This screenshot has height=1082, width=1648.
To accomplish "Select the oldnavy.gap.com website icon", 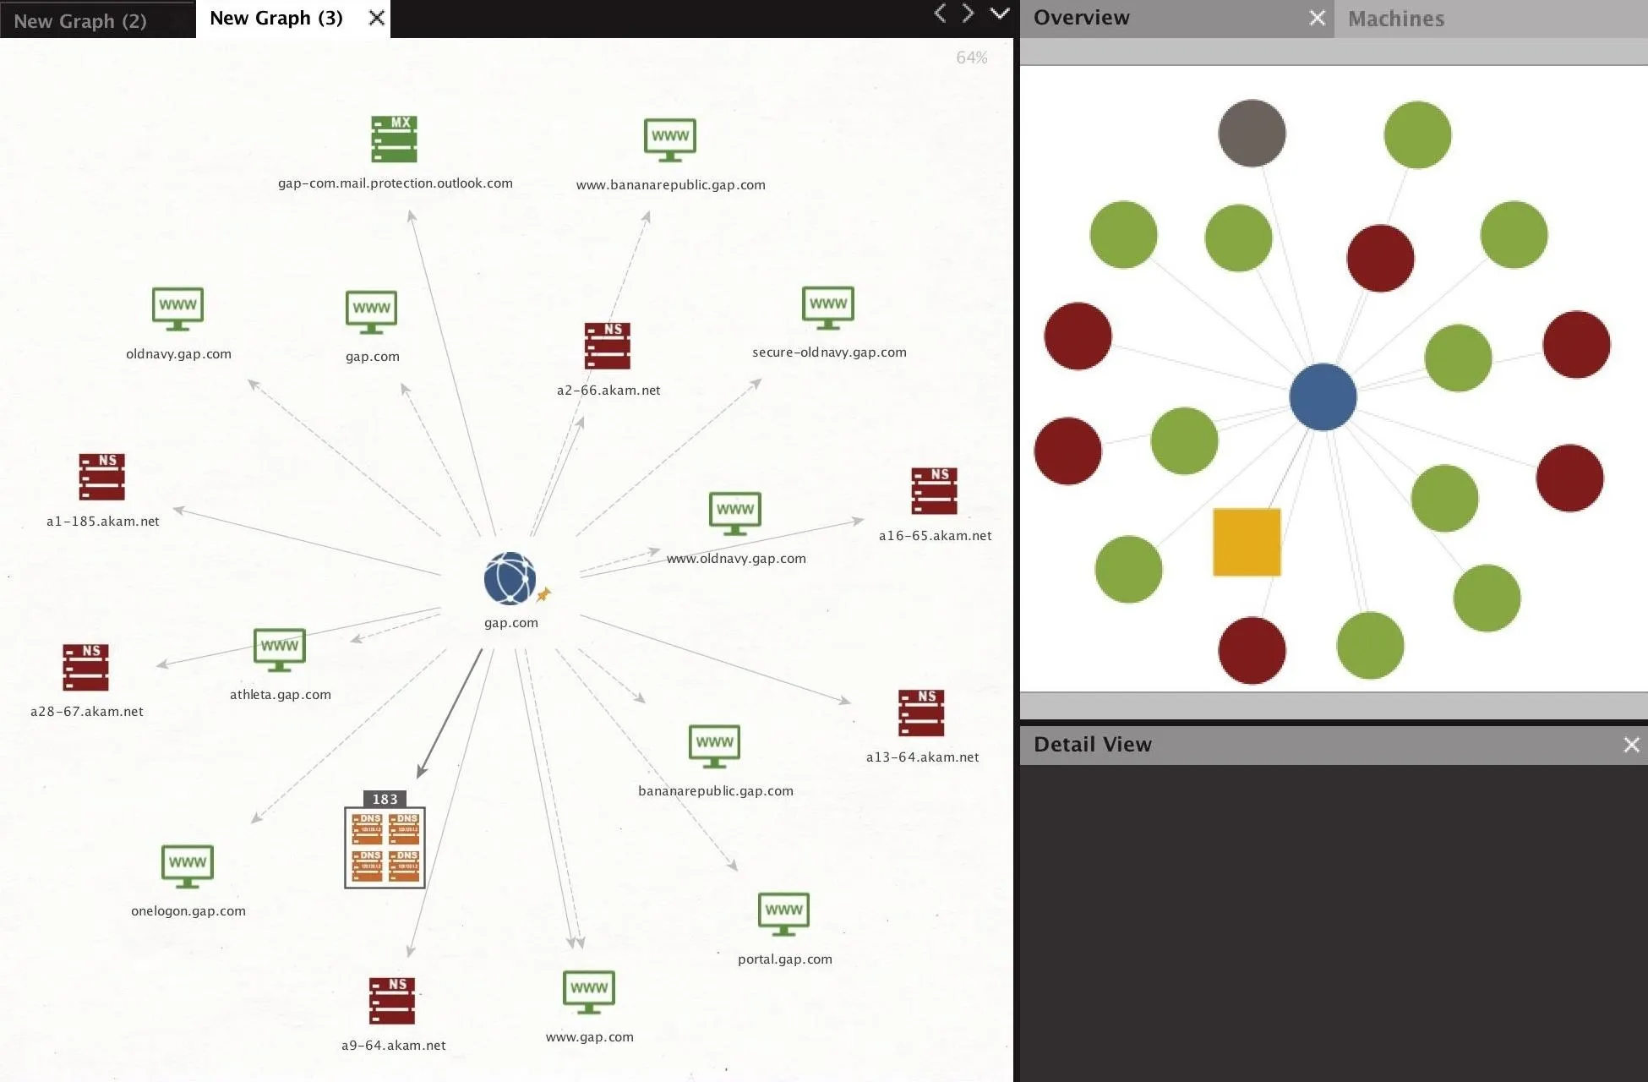I will tap(177, 309).
